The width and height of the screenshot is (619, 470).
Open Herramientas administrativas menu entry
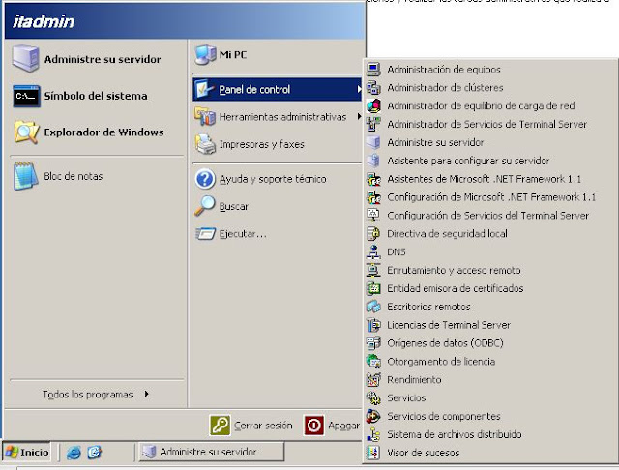click(277, 117)
